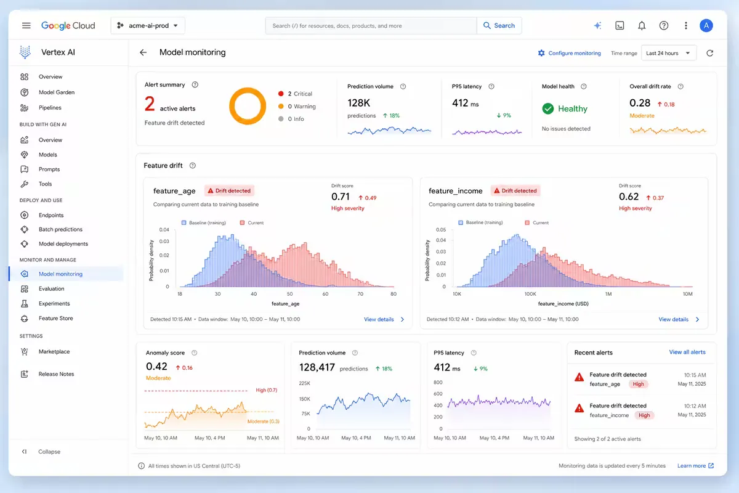Click the alert summary donut chart
The image size is (739, 493).
click(x=248, y=106)
